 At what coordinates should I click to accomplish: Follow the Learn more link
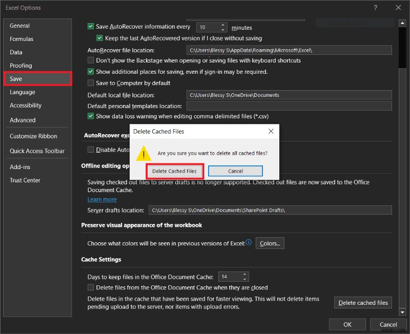[102, 199]
